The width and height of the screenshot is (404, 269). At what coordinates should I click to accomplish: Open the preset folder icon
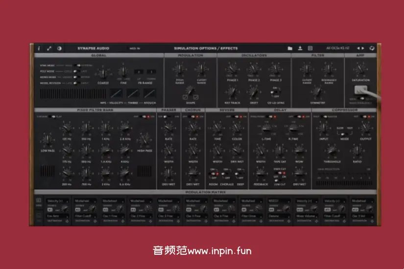coord(290,48)
